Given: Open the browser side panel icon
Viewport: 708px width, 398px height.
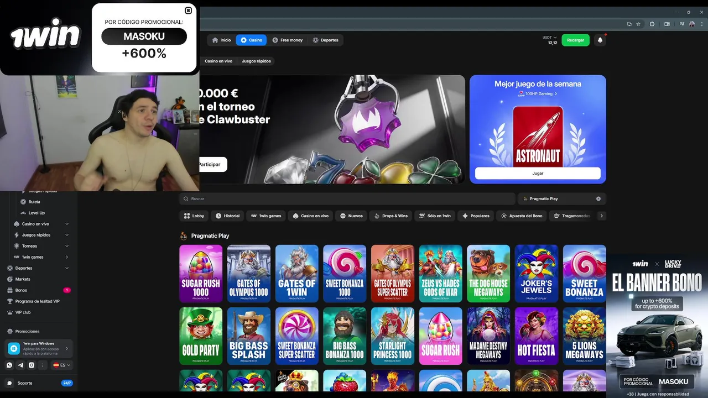Looking at the screenshot, I should pyautogui.click(x=667, y=24).
